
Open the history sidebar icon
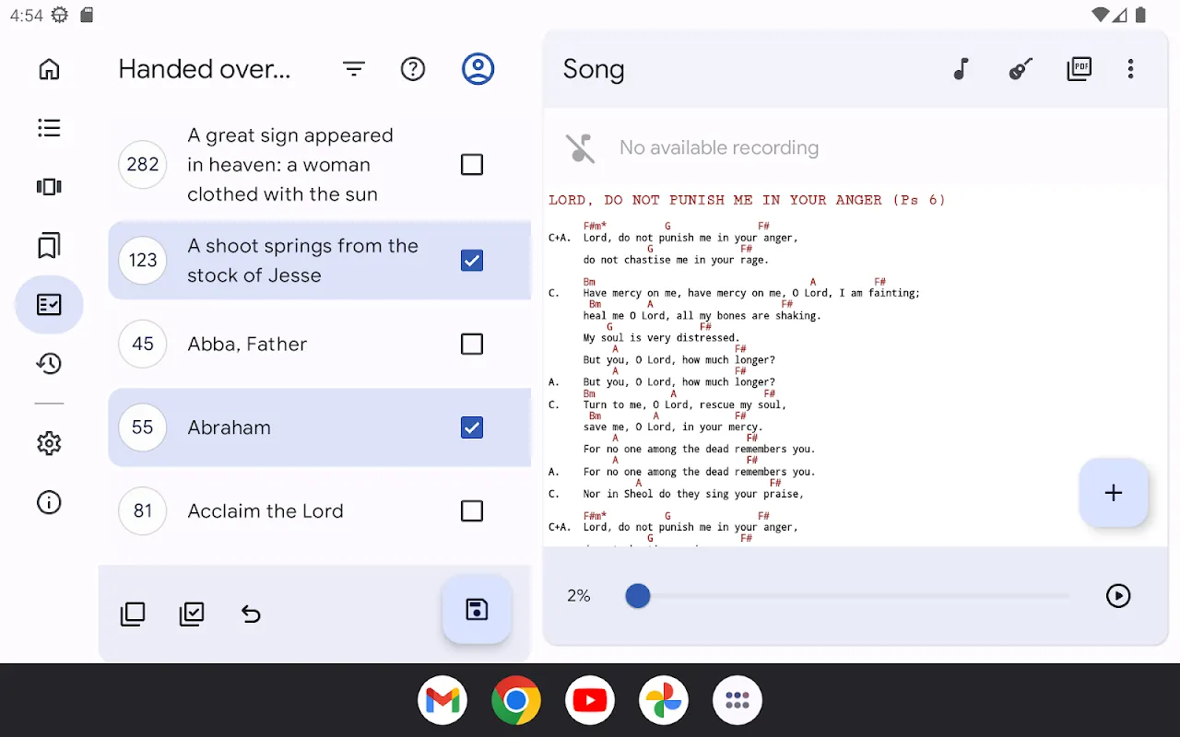(49, 364)
